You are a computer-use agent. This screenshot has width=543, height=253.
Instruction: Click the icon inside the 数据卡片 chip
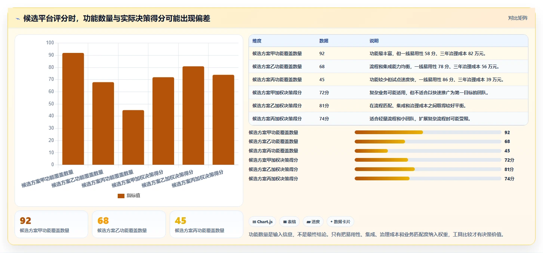tap(331, 222)
